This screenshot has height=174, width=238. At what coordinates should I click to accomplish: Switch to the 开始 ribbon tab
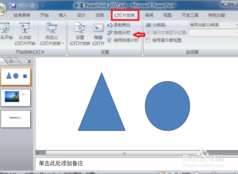click(44, 15)
